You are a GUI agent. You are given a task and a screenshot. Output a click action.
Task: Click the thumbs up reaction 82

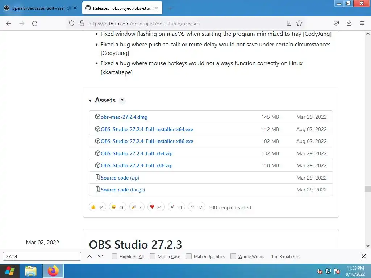coord(97,207)
